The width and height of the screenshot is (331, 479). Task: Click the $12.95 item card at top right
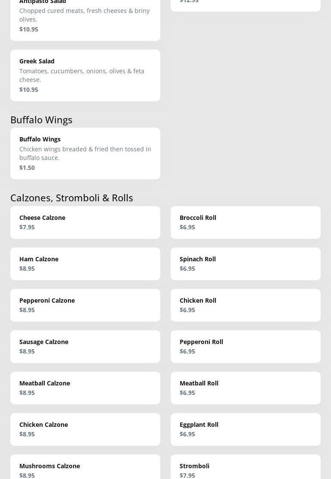tap(245, 4)
